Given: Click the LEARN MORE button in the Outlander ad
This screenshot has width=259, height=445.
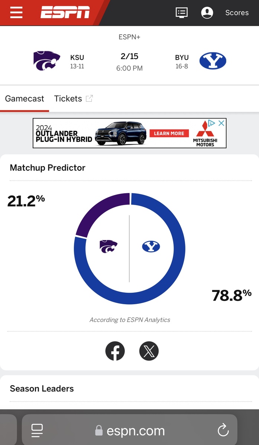Looking at the screenshot, I should (x=169, y=133).
